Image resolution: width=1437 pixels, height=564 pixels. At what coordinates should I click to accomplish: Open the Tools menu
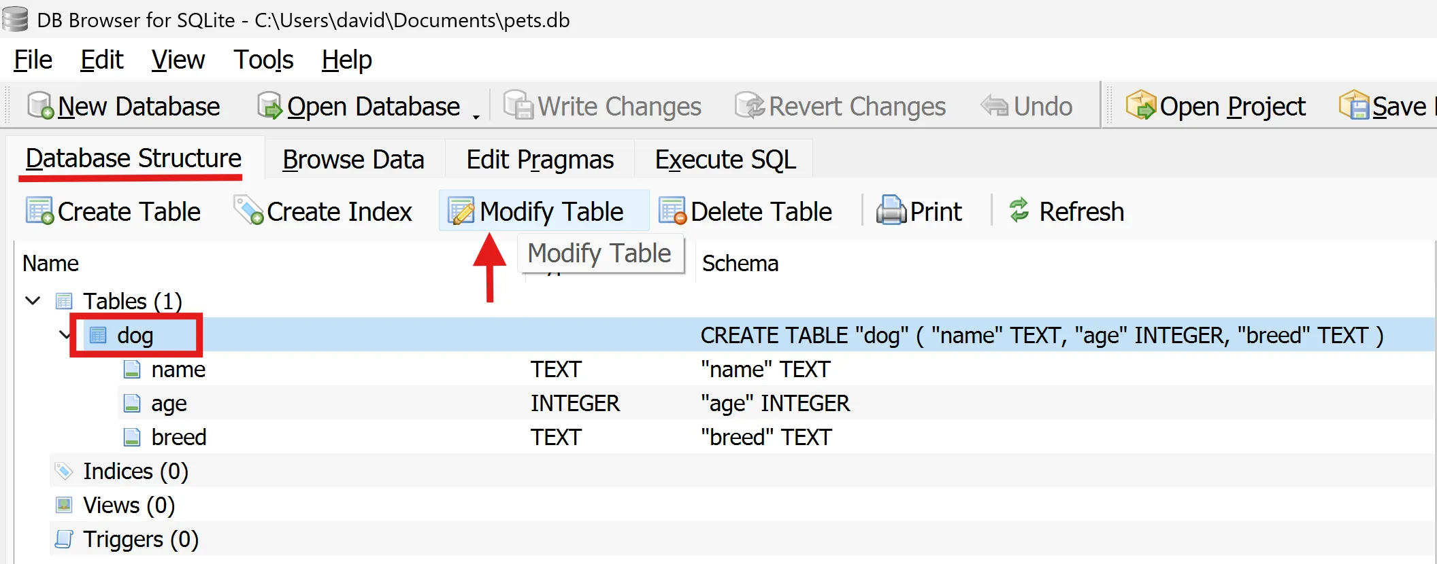click(263, 60)
